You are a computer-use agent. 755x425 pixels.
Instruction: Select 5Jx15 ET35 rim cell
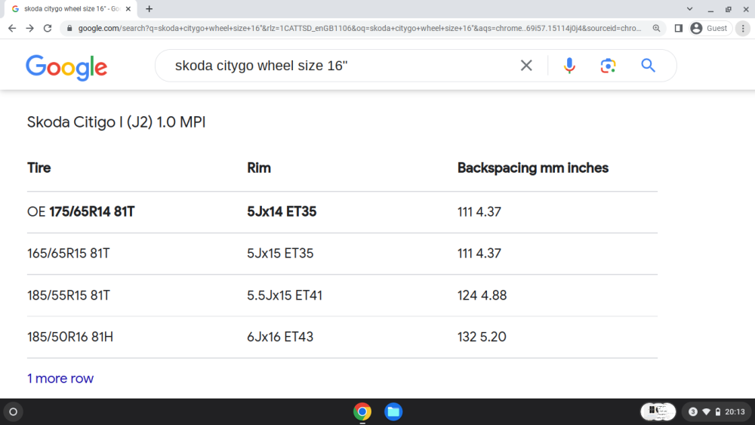click(280, 254)
